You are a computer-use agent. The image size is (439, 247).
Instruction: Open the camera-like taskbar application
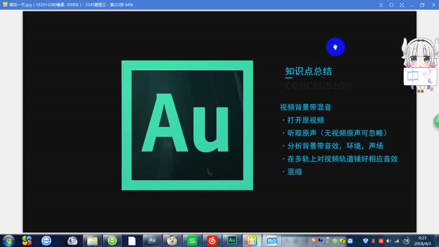click(72, 241)
